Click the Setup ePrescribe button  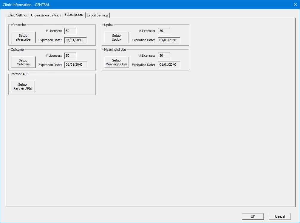23,38
